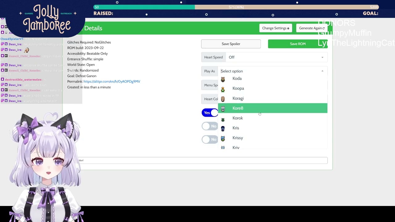395x222 pixels.
Task: Select the Koda sprite icon
Action: 223,79
